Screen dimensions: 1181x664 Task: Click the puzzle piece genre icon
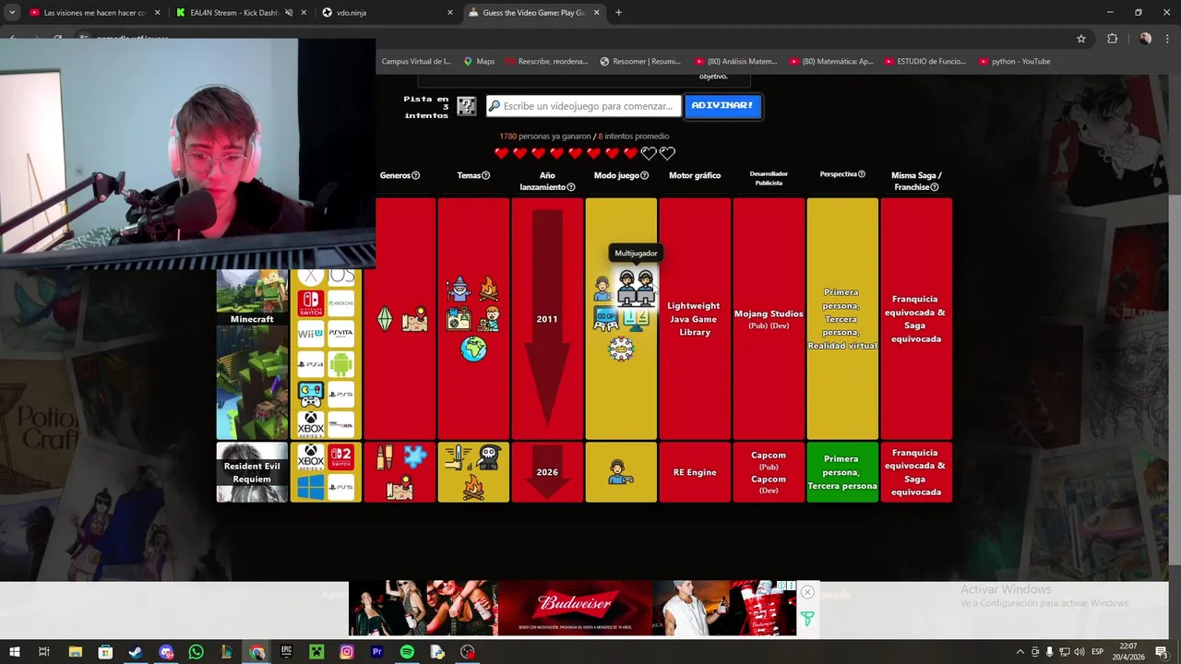415,457
